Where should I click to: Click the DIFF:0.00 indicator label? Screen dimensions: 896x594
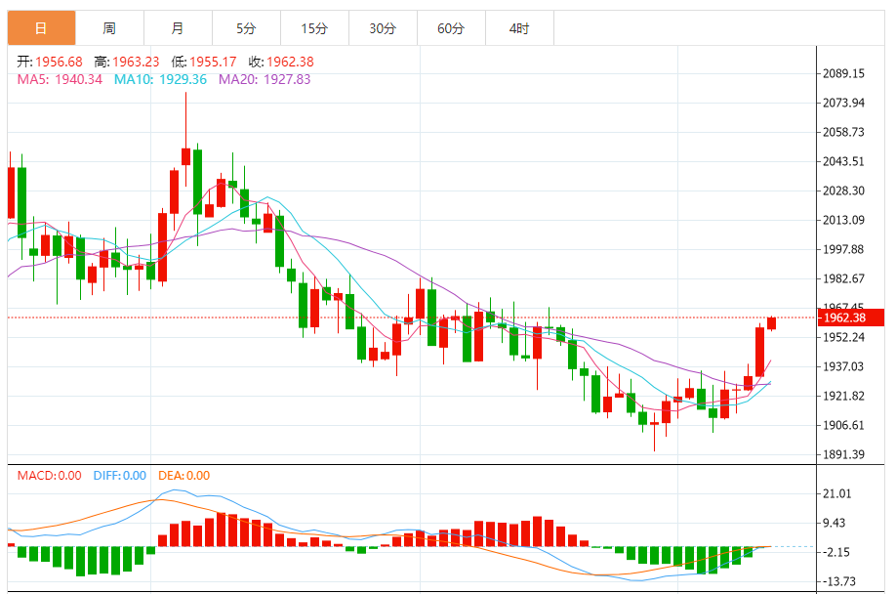(119, 476)
